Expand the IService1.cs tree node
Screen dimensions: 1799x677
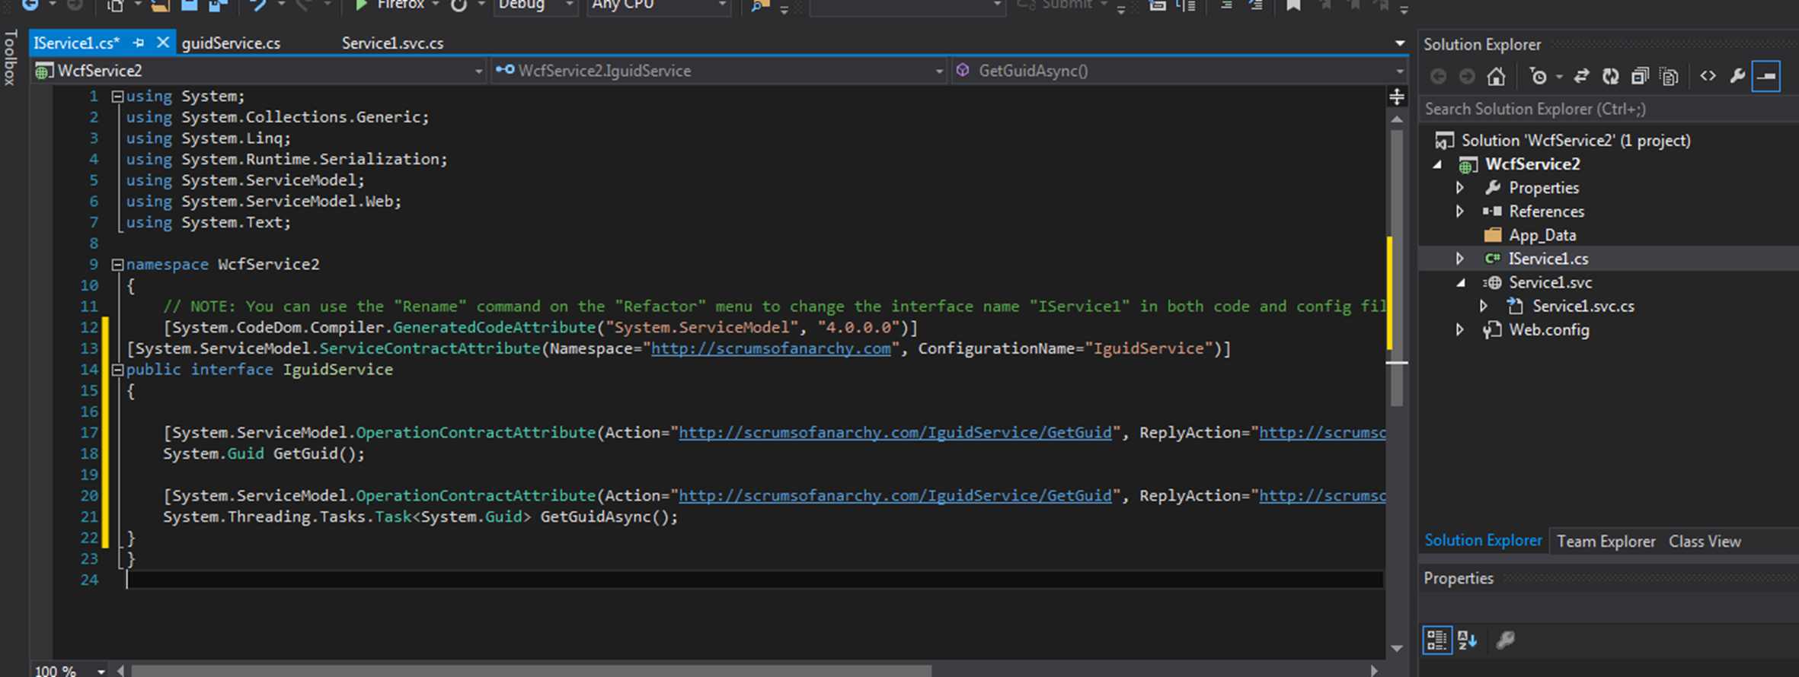point(1460,259)
